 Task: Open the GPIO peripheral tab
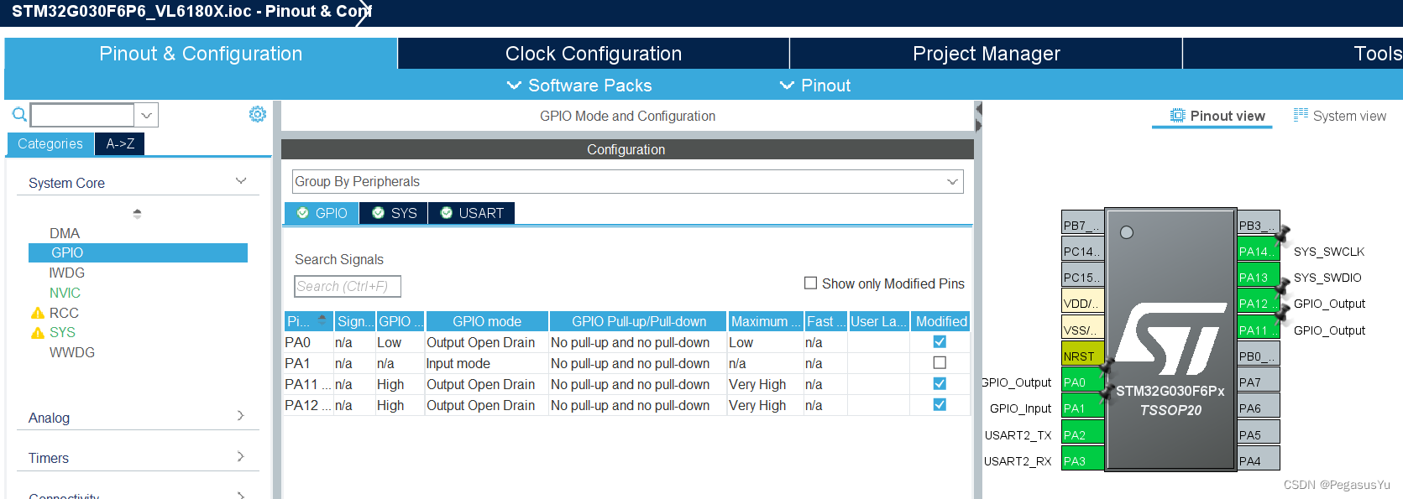click(x=322, y=213)
